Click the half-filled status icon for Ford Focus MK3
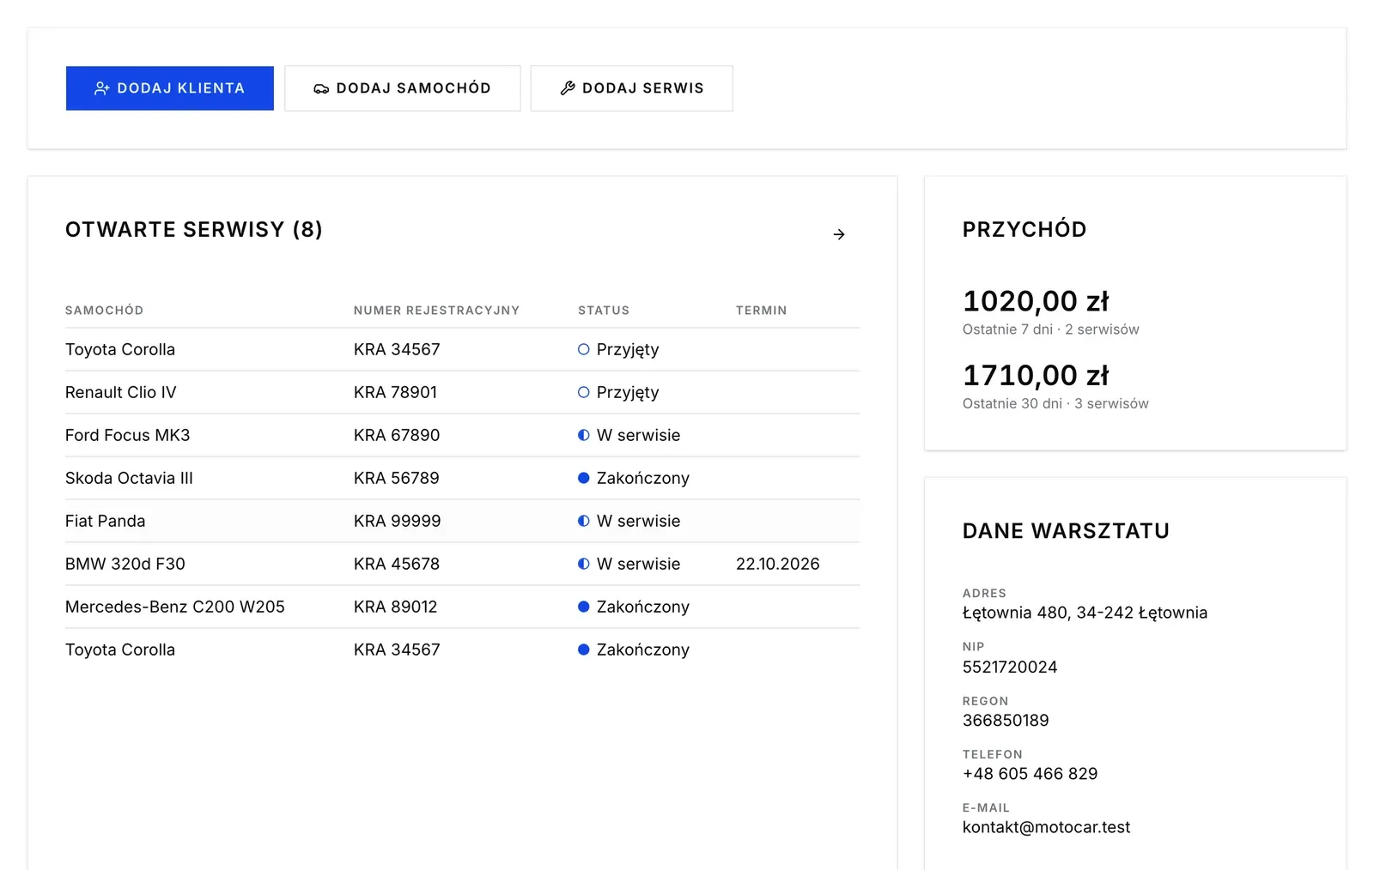The height and width of the screenshot is (870, 1374). point(584,435)
